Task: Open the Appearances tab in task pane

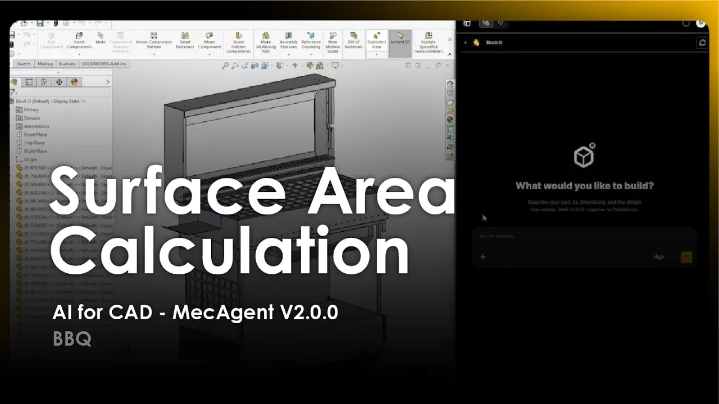Action: (x=450, y=120)
